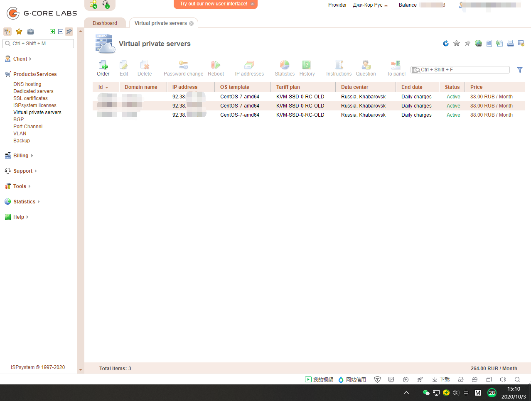Click the globe link icon in header
Viewport: 531px width, 401px height.
click(x=478, y=43)
